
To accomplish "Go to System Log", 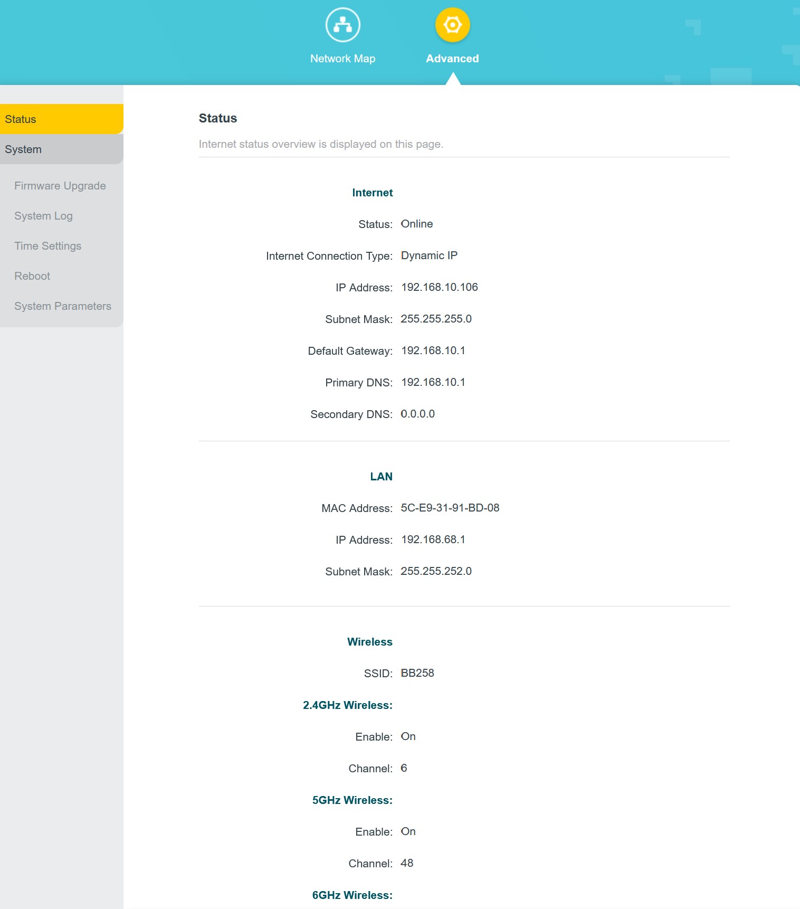I will pyautogui.click(x=43, y=216).
